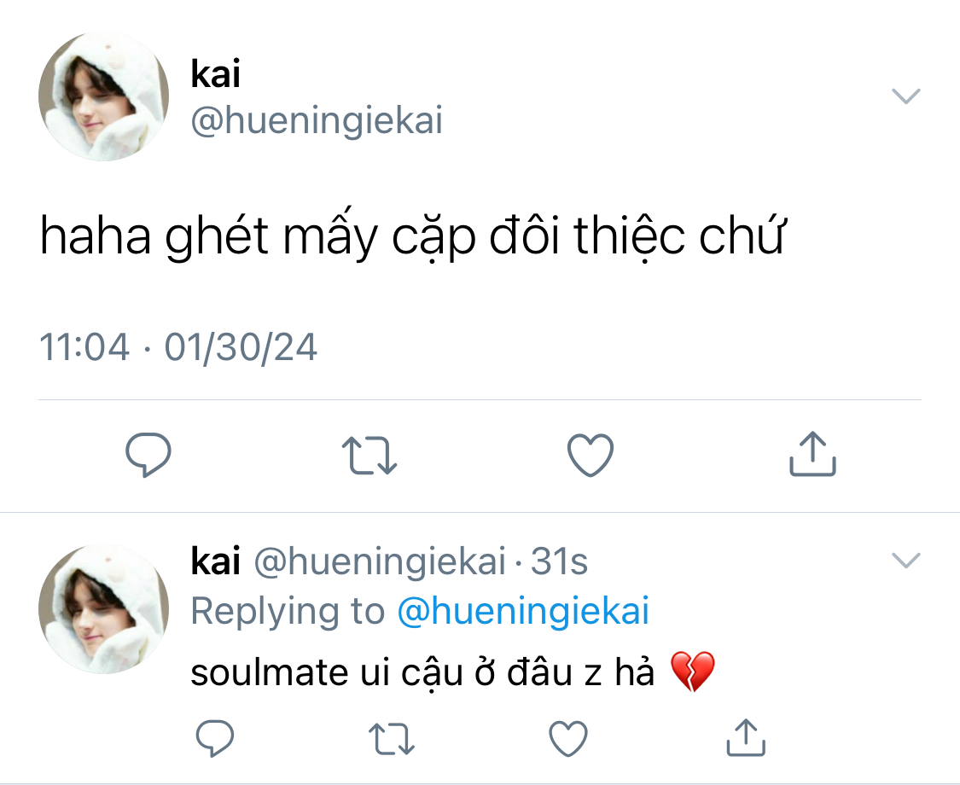Reply to the main tweet

click(148, 455)
